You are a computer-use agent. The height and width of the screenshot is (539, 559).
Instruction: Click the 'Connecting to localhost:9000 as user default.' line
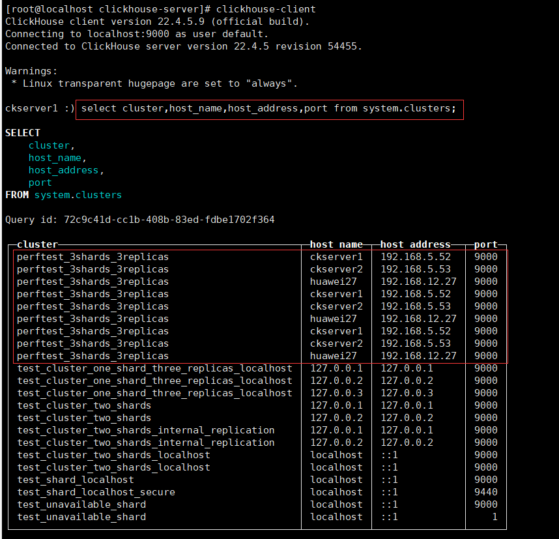coord(137,34)
